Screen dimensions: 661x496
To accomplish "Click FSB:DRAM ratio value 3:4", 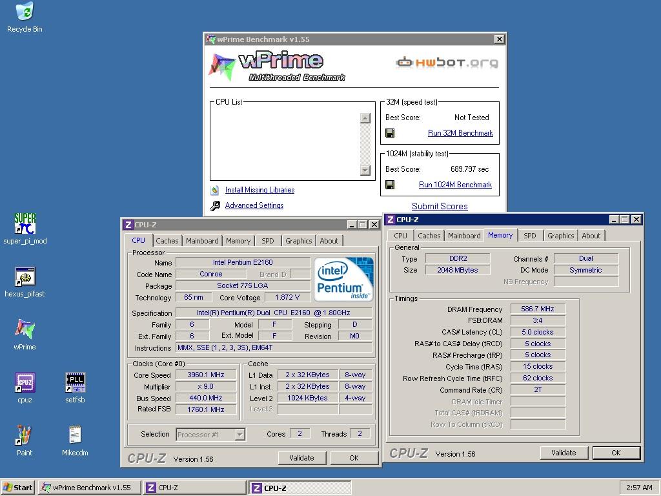I will click(x=538, y=320).
